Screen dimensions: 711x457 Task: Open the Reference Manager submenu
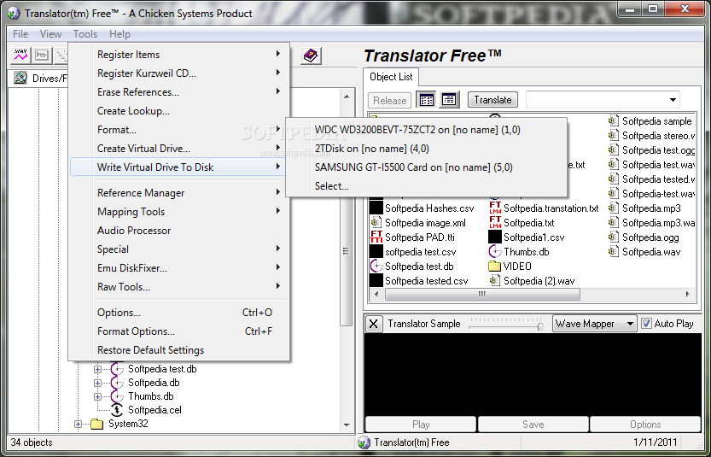[179, 193]
